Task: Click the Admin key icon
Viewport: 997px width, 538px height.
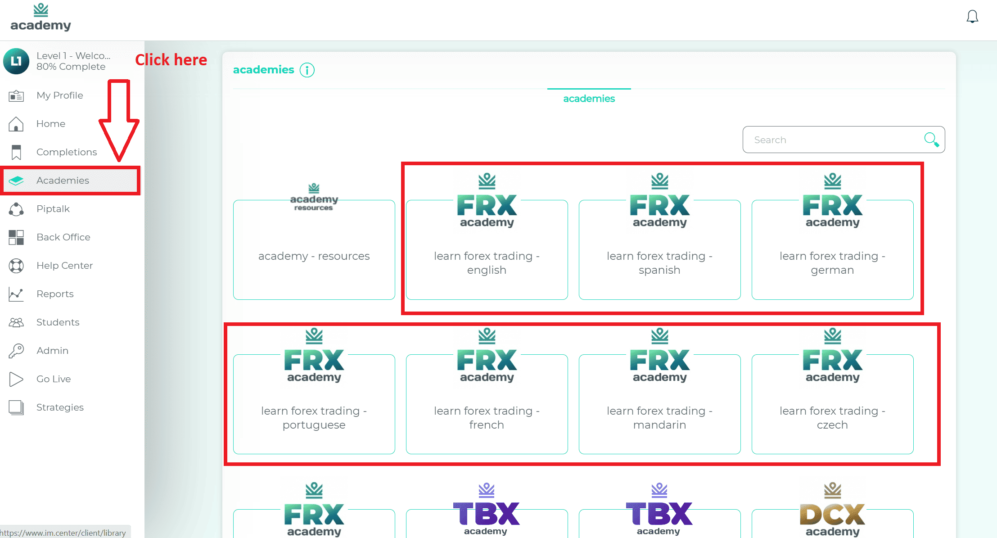Action: pos(16,351)
